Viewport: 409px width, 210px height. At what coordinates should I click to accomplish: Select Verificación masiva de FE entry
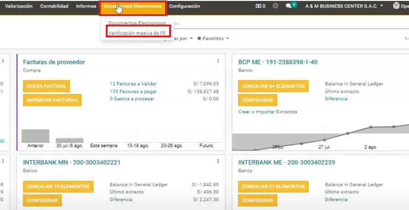[x=137, y=33]
